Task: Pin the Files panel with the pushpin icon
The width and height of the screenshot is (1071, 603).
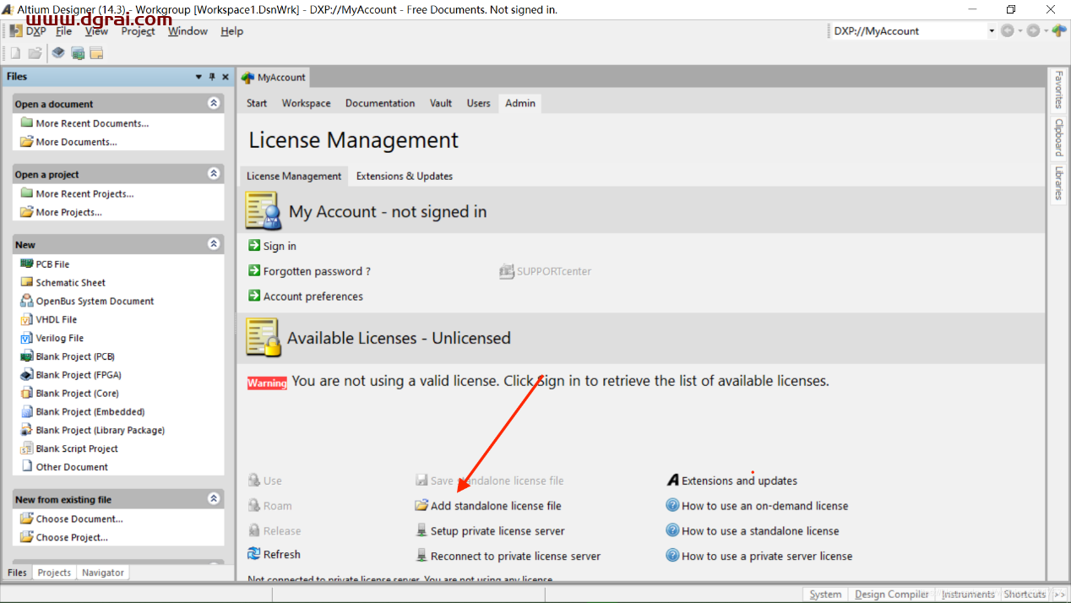Action: [x=212, y=77]
